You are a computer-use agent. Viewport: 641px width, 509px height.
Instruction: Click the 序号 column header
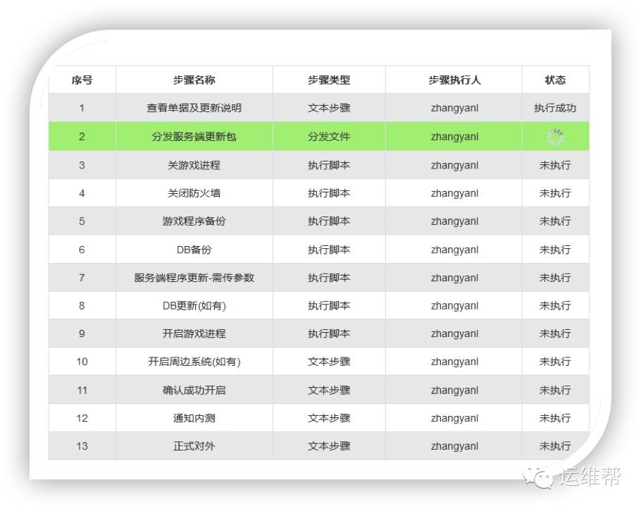click(82, 80)
